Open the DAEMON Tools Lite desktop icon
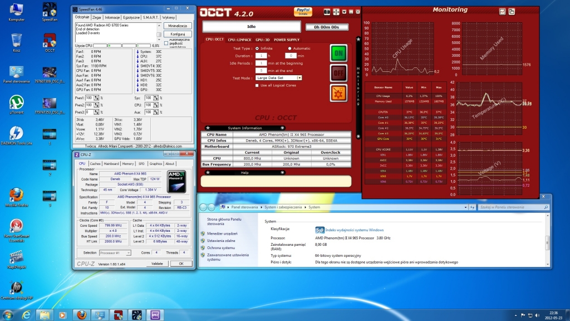The height and width of the screenshot is (321, 570). [x=17, y=134]
